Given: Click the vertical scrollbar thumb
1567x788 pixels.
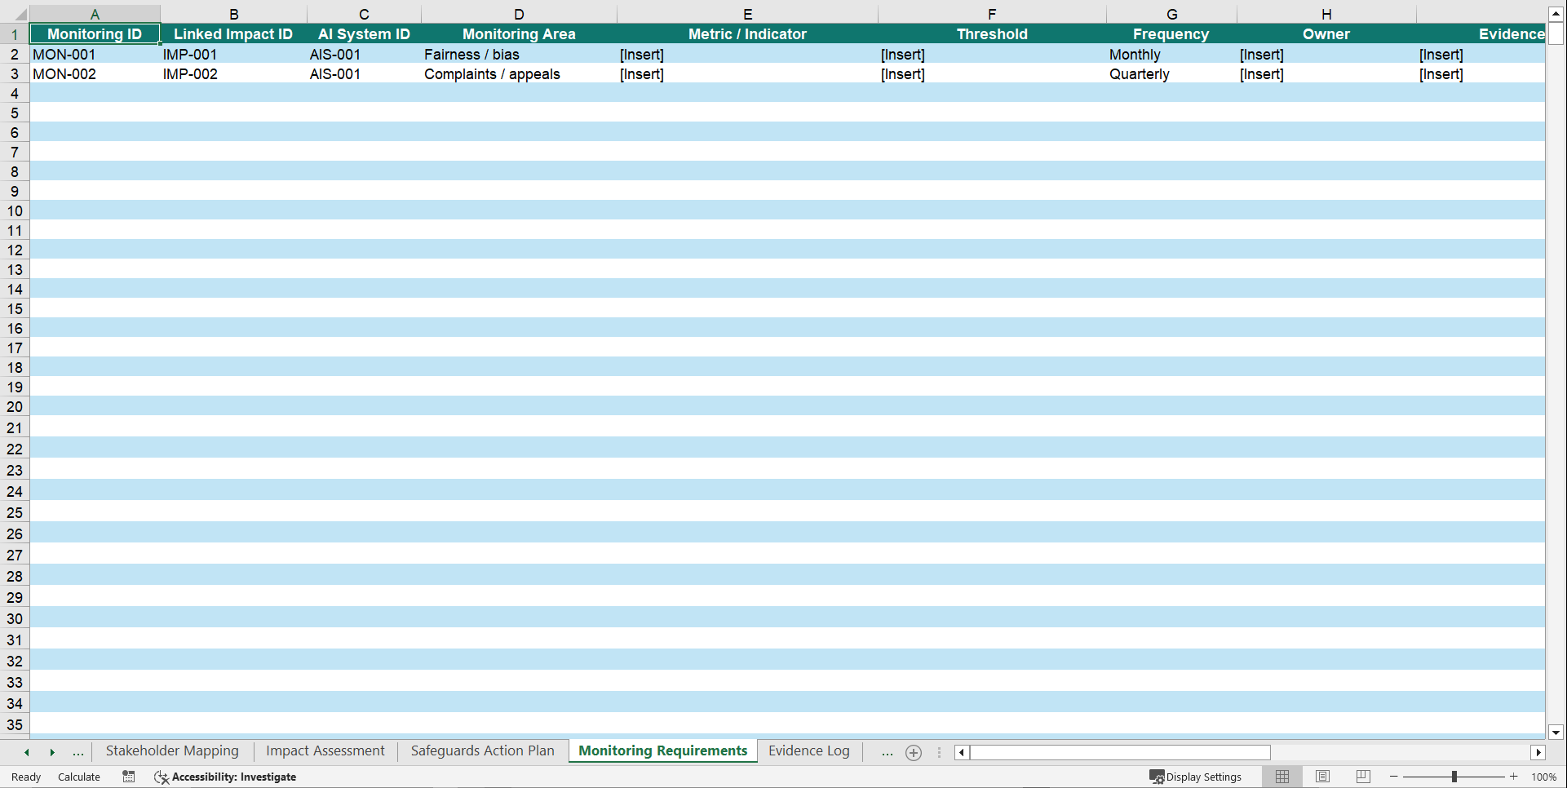Looking at the screenshot, I should pos(1556,33).
